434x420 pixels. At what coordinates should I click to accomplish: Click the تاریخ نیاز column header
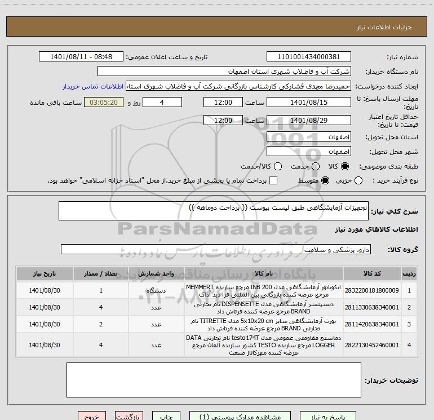coord(45,274)
